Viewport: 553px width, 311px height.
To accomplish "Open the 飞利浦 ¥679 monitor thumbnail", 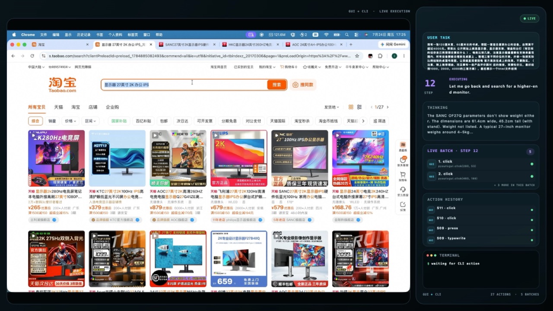I will 239,158.
